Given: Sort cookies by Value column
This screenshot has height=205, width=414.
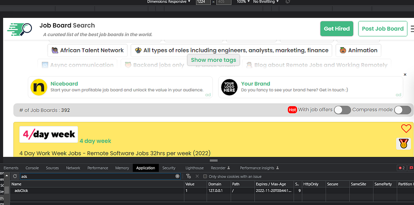Looking at the screenshot, I should [x=195, y=184].
